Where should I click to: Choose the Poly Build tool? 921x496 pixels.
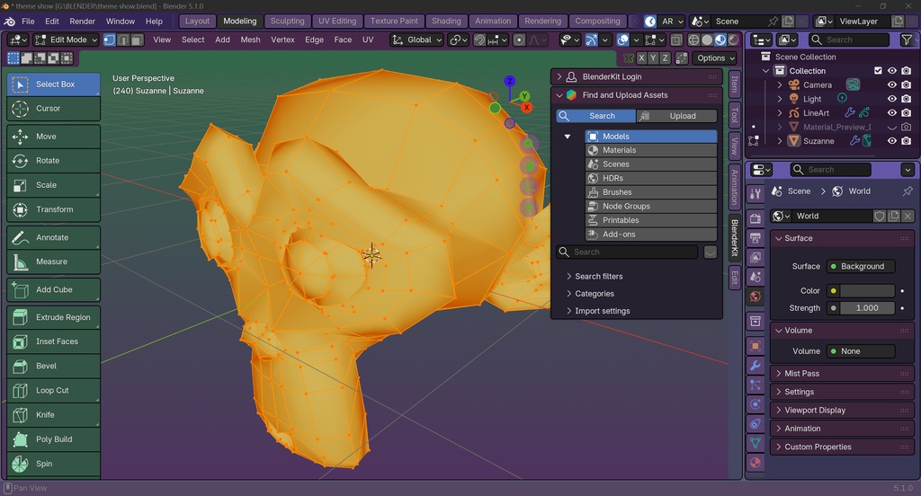tap(53, 439)
